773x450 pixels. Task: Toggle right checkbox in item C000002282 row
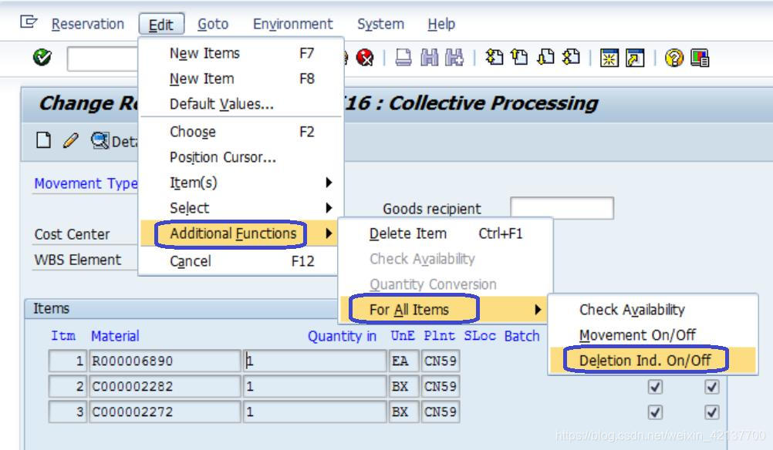[712, 387]
